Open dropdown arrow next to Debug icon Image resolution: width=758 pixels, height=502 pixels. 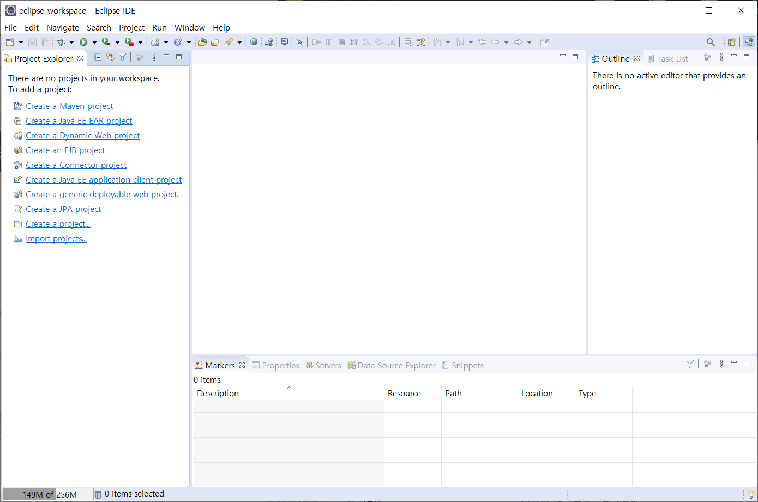71,42
